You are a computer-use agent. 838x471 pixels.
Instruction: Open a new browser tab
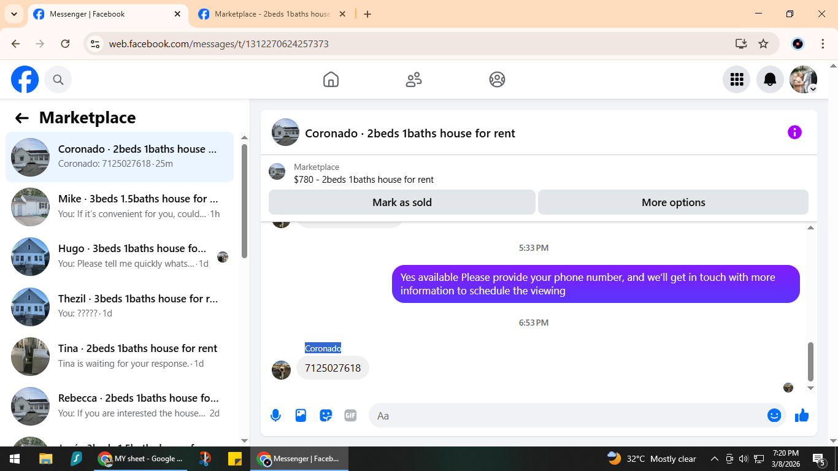click(x=367, y=14)
